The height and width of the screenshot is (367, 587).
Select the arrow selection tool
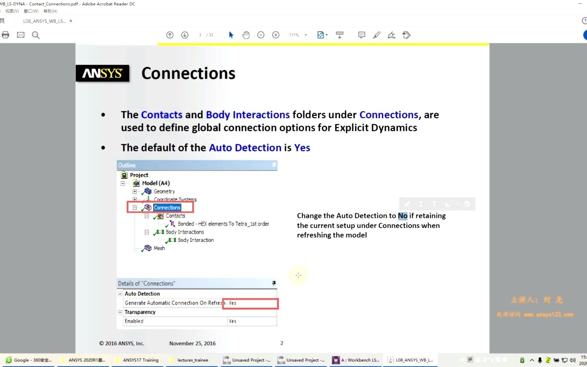(231, 35)
